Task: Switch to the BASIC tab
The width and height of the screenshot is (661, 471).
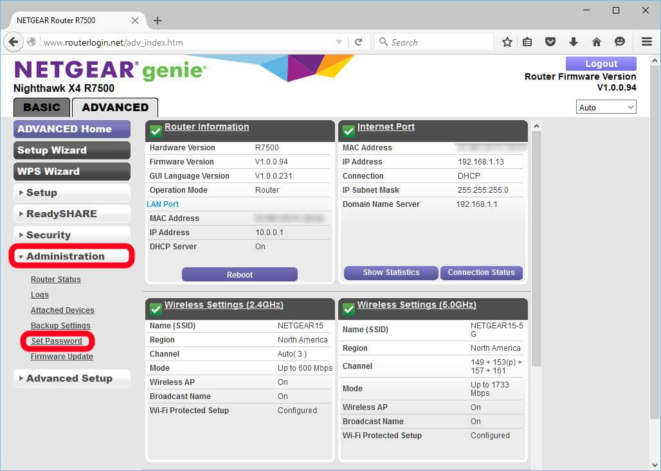Action: (42, 107)
